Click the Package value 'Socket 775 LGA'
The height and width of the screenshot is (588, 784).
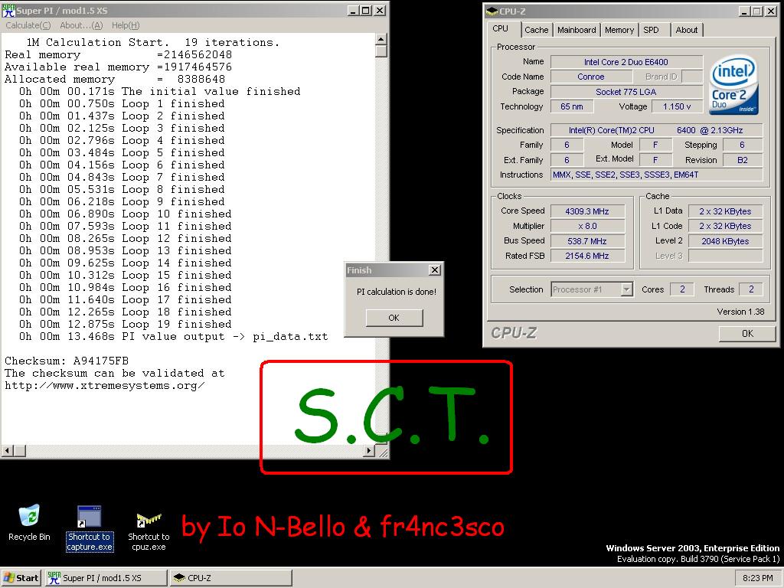(626, 92)
